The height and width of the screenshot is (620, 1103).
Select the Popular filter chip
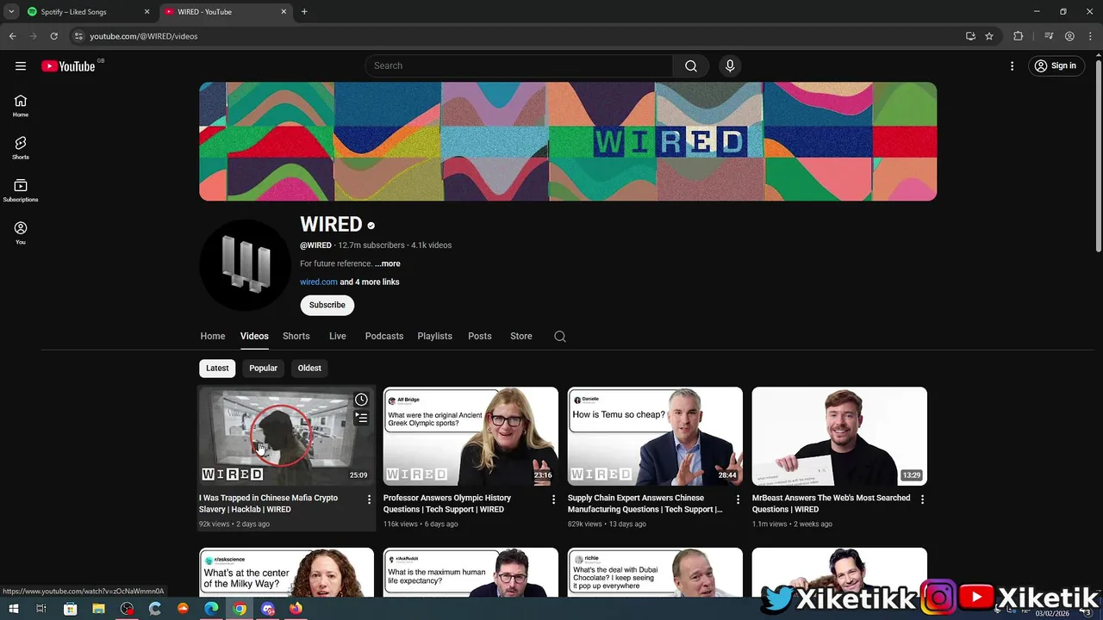(x=263, y=369)
